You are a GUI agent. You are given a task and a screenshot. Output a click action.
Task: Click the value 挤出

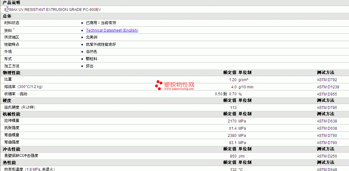point(90,66)
